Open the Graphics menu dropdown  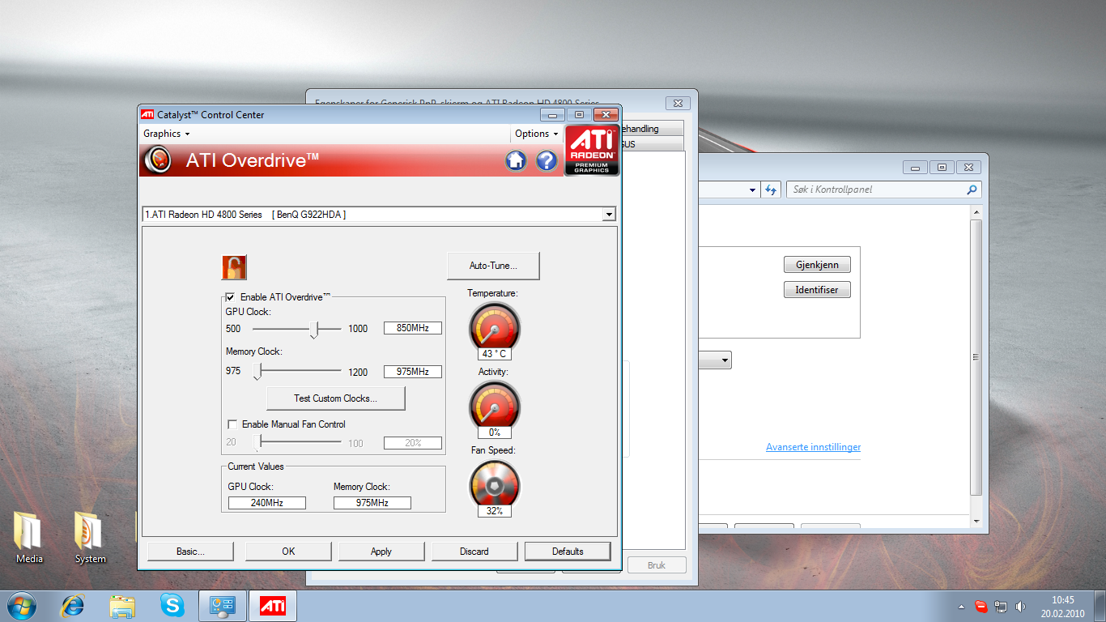tap(166, 134)
